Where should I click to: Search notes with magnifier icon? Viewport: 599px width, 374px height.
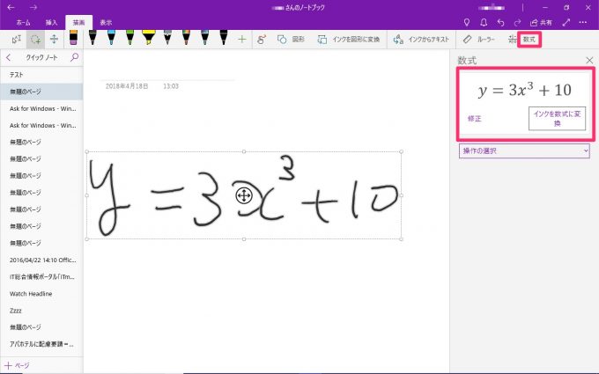(x=75, y=57)
